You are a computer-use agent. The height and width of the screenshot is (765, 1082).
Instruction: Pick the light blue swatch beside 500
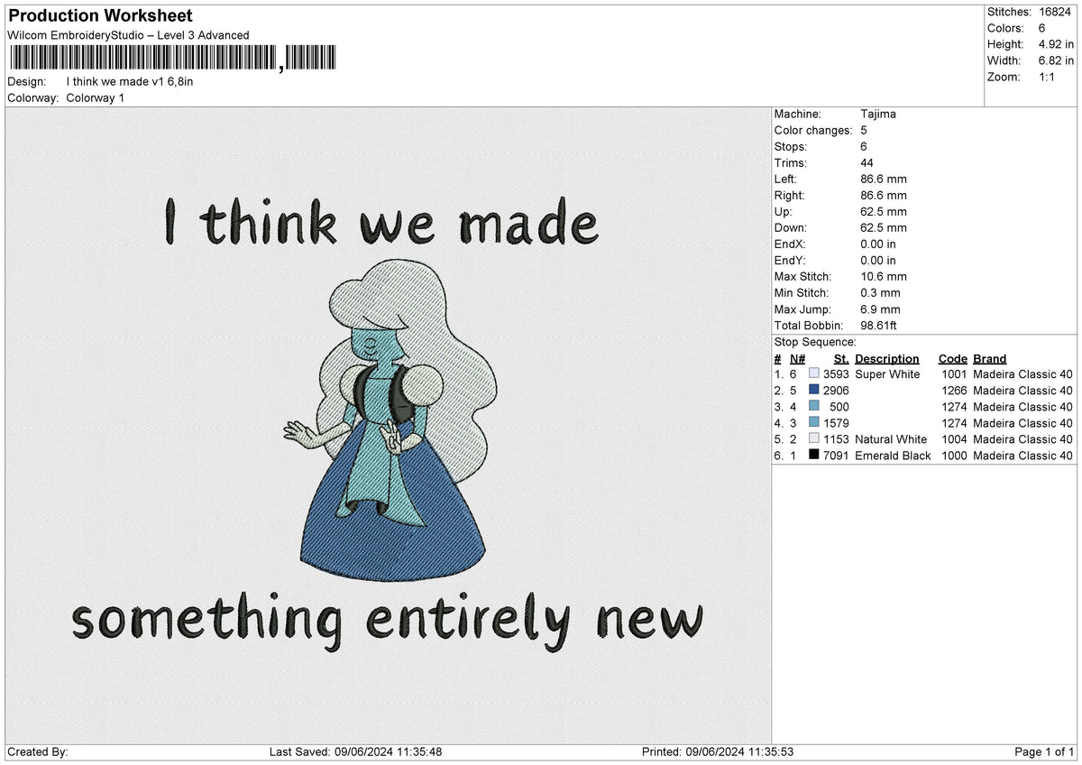[x=814, y=407]
